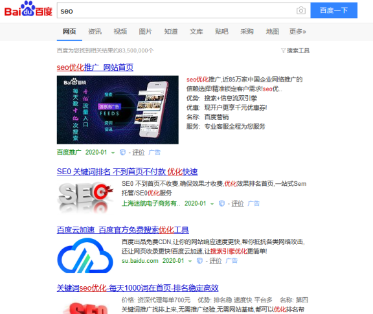Click shield icon in 百度推广 result

pos(122,152)
